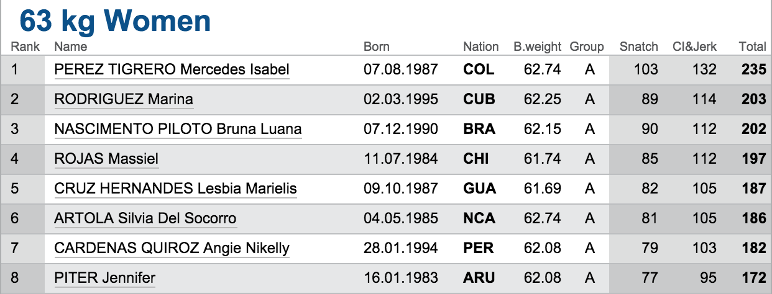Click the Name column header
772x294 pixels.
click(71, 47)
